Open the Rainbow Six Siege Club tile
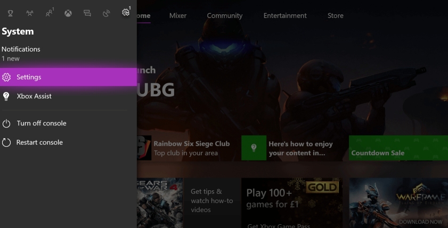 [187, 148]
